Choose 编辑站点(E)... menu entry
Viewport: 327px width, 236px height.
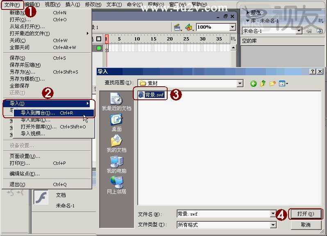[x=47, y=173]
